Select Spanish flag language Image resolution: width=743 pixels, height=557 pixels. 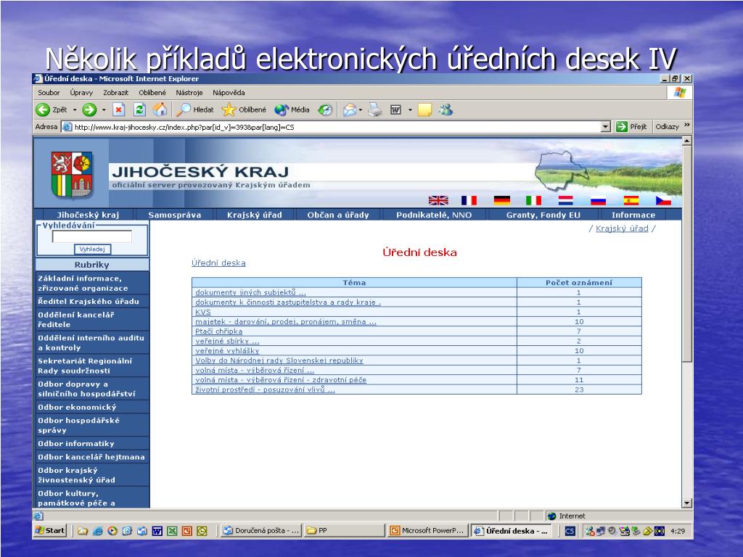[631, 200]
